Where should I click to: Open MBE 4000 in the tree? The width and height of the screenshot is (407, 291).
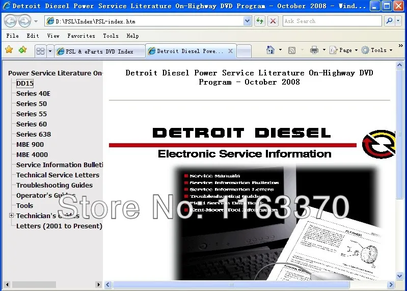pos(32,155)
